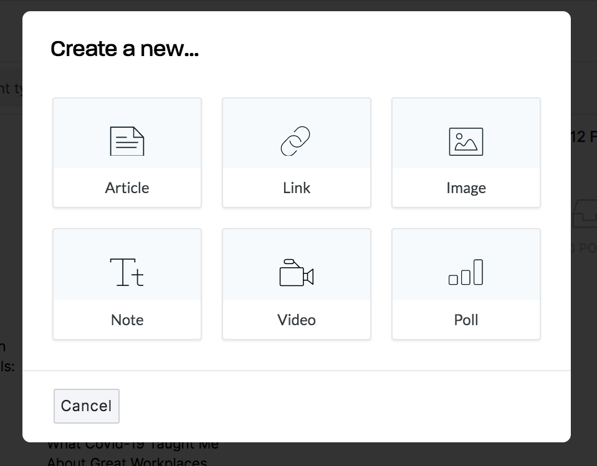This screenshot has height=466, width=597.
Task: Click the empty space below Note card
Action: (127, 355)
